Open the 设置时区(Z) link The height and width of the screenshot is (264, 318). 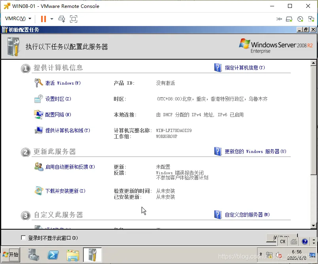pos(58,99)
